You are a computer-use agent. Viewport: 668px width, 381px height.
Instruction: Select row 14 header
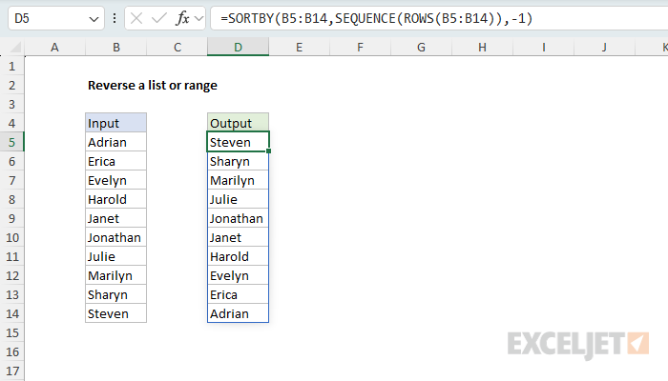coord(11,313)
